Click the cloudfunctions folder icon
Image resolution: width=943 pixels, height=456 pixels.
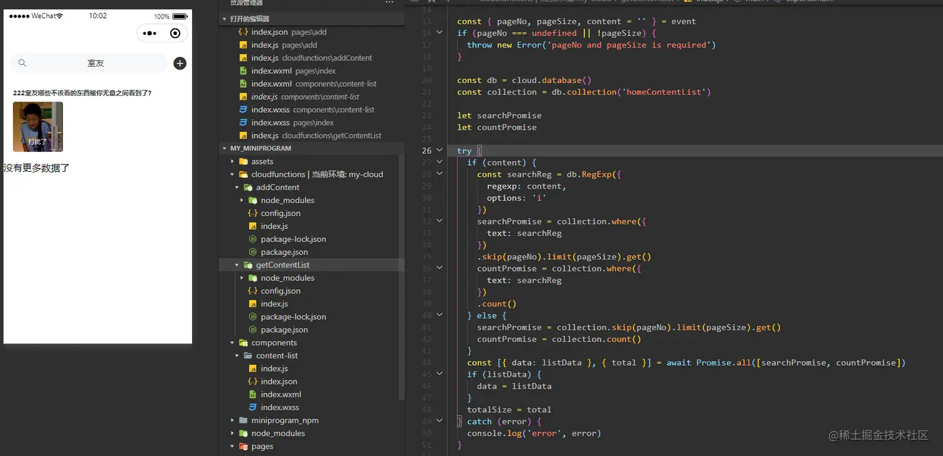(243, 174)
